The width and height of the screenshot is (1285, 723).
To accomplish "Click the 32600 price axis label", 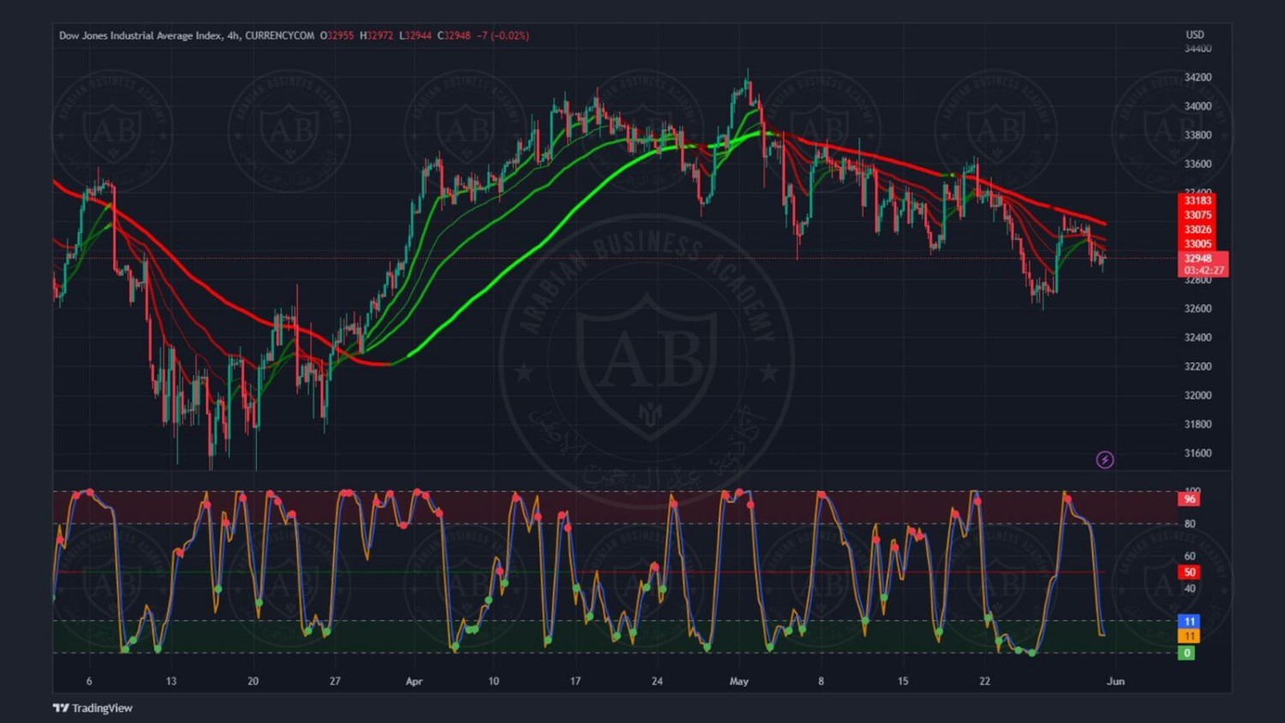I will tap(1198, 308).
